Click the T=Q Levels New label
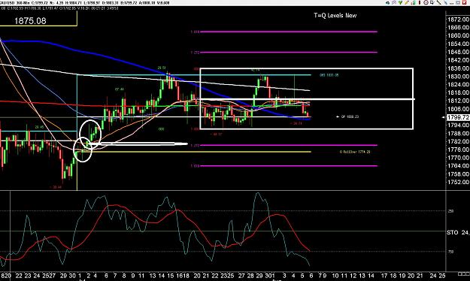The height and width of the screenshot is (281, 470). point(335,15)
